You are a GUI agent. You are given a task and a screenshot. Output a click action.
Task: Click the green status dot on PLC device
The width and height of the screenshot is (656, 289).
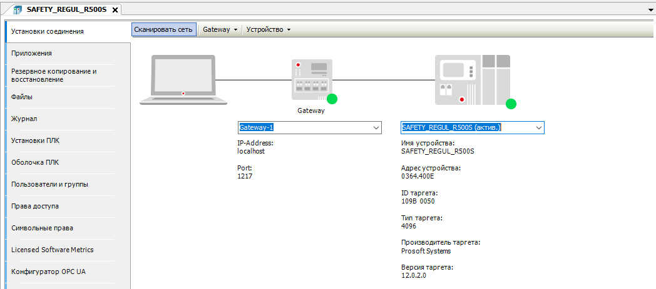(511, 104)
